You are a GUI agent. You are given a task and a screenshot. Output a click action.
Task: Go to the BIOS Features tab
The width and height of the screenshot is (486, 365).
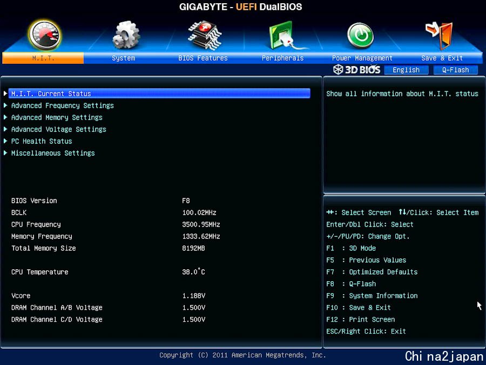tap(203, 58)
